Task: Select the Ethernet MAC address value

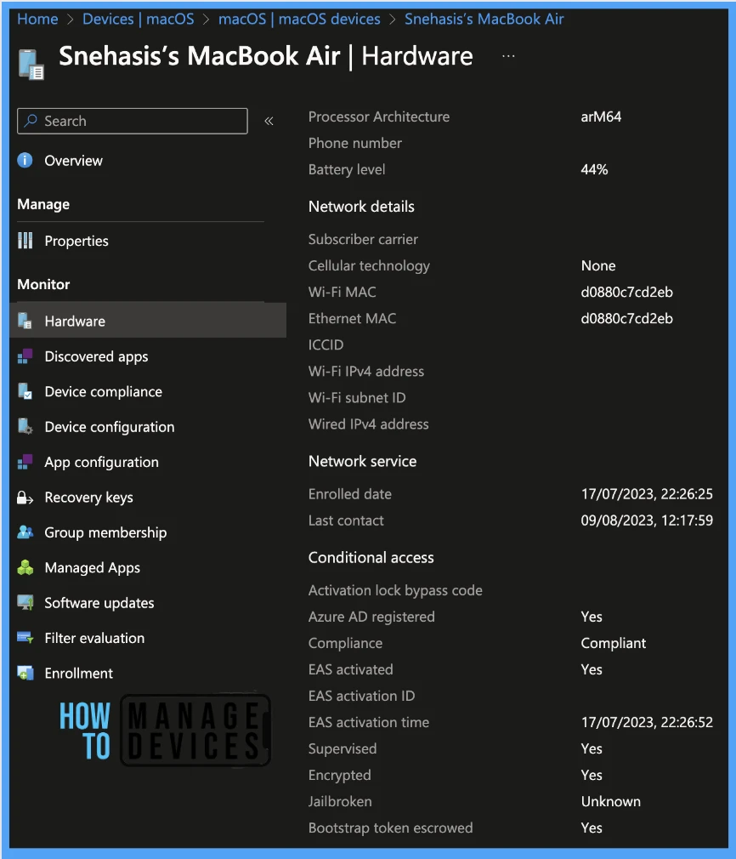Action: (626, 318)
